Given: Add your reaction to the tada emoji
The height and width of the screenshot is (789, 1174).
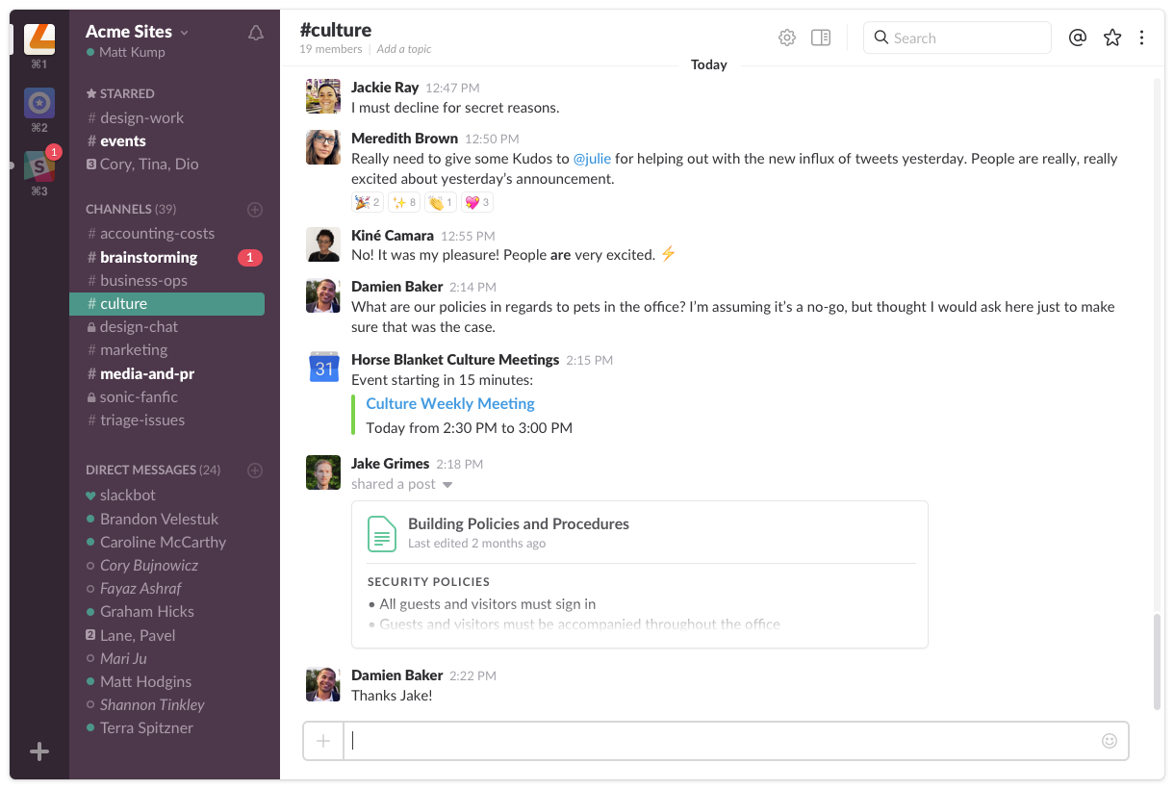Looking at the screenshot, I should (x=367, y=202).
